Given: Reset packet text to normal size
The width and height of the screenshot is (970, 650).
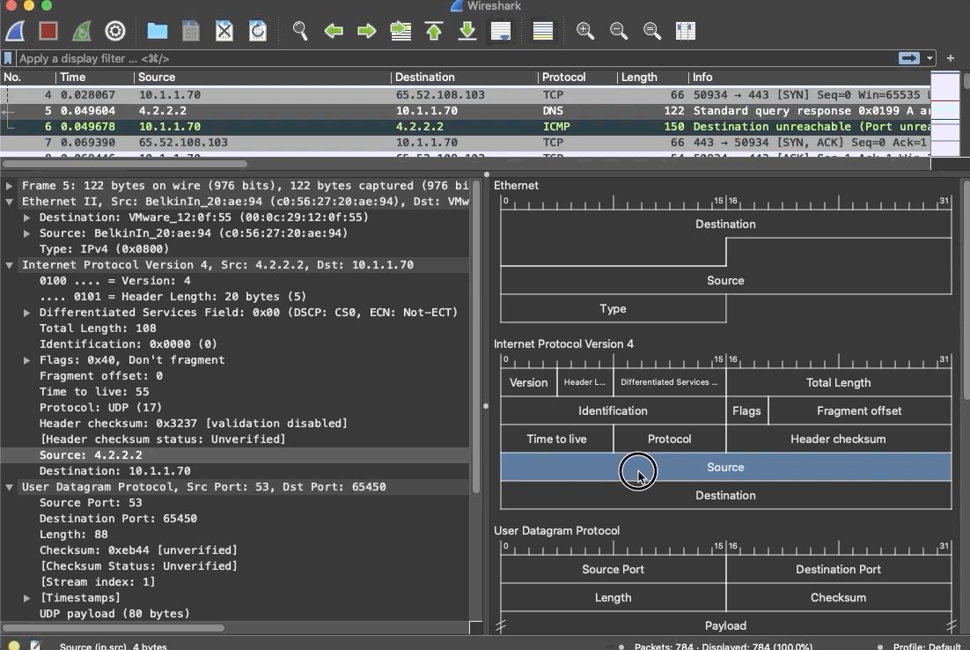Looking at the screenshot, I should (652, 30).
